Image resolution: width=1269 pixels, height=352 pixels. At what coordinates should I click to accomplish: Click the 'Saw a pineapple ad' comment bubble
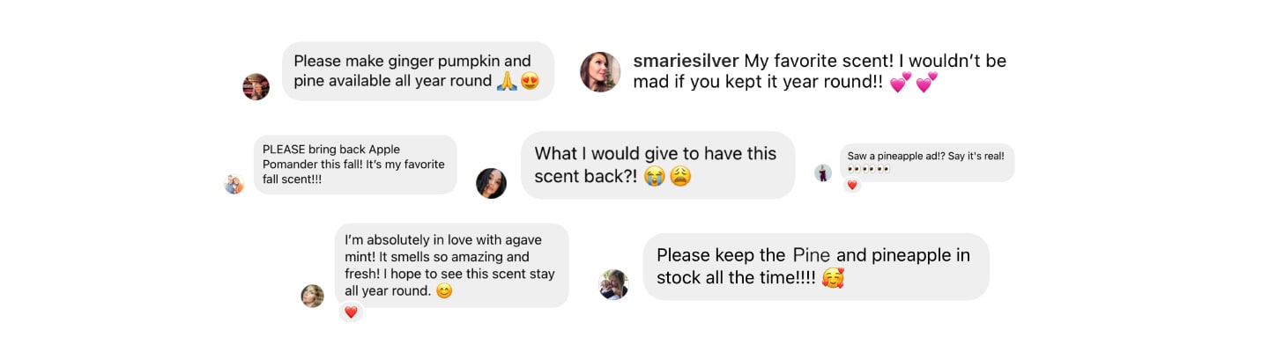click(x=927, y=162)
